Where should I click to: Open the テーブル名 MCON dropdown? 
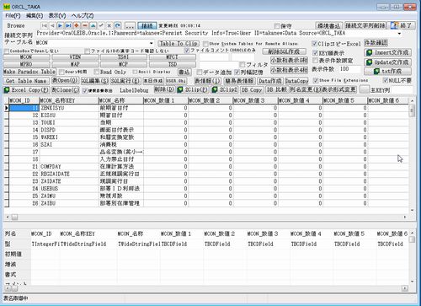coord(152,43)
